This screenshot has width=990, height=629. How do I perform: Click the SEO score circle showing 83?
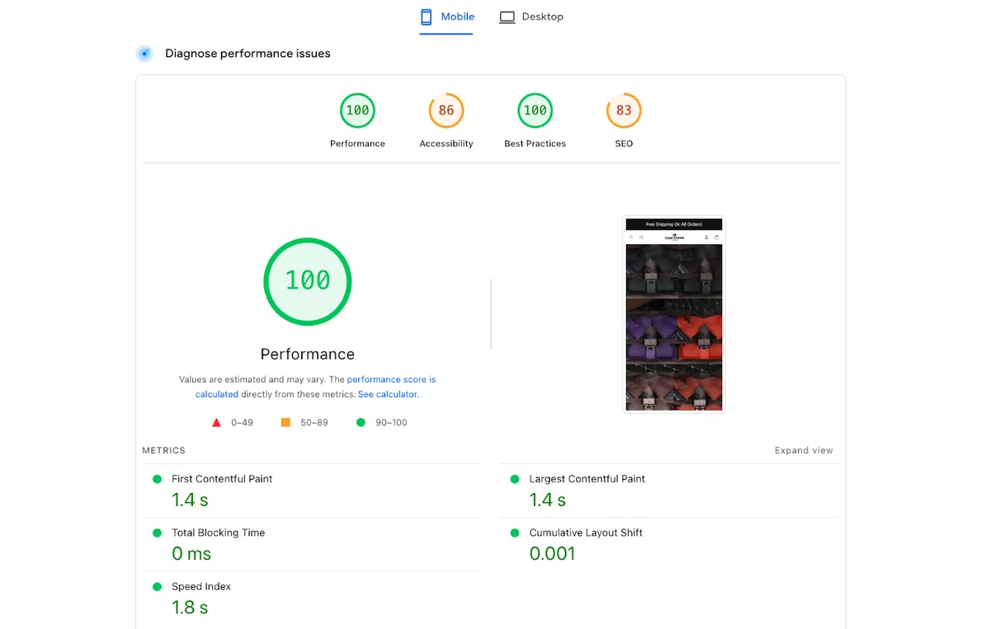pos(624,110)
